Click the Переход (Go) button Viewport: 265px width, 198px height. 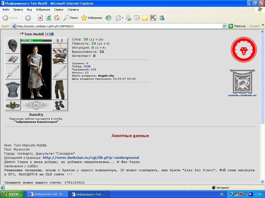[x=237, y=26]
